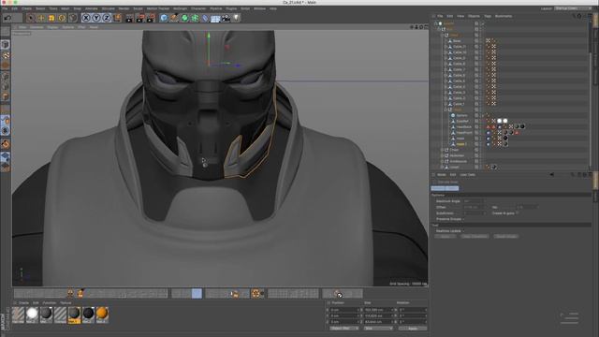This screenshot has height=337, width=599.
Task: Toggle the X axis lock
Action: pyautogui.click(x=86, y=18)
